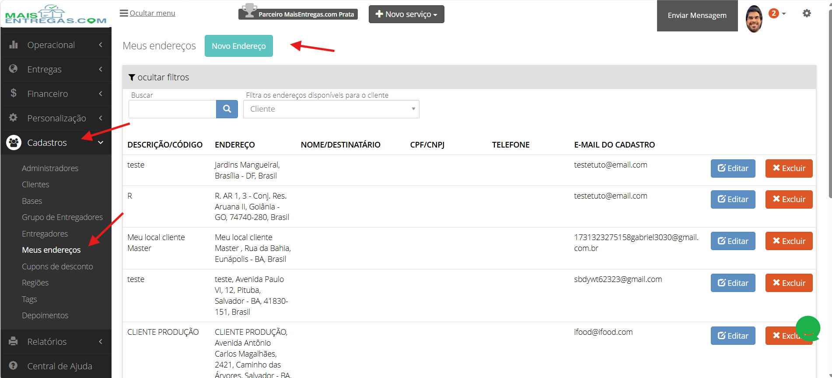Edit the CLIENTE PRODUÇÃO address row
The image size is (832, 378).
tap(733, 336)
